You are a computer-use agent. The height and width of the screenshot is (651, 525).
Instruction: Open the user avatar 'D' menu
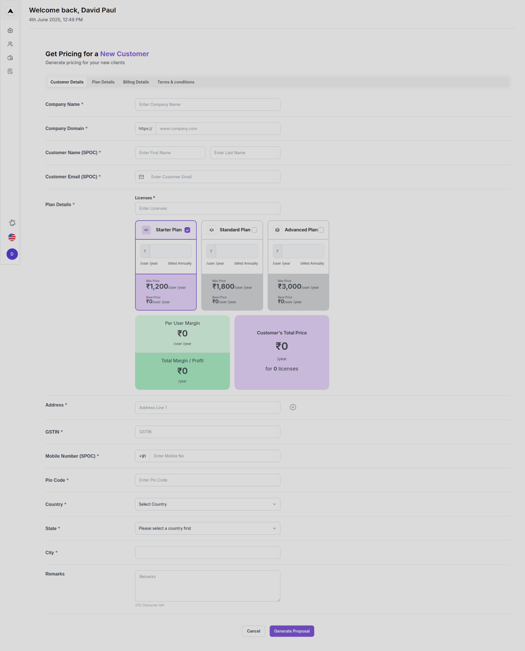tap(12, 254)
